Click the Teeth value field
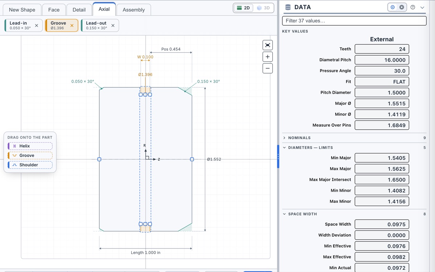The width and height of the screenshot is (435, 272). [382, 49]
